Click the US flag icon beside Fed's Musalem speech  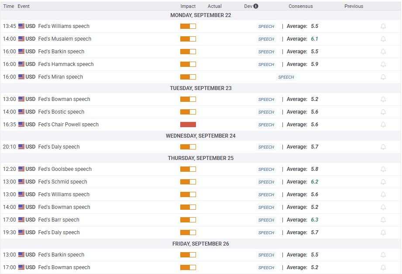[x=22, y=39]
